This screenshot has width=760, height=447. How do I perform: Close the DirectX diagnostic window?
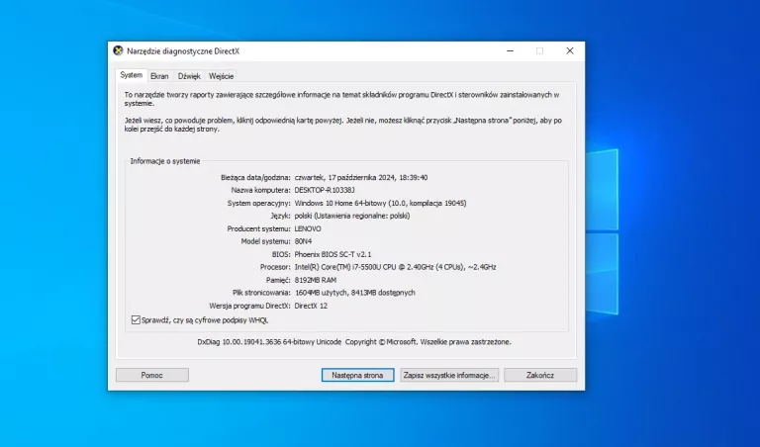coord(570,50)
